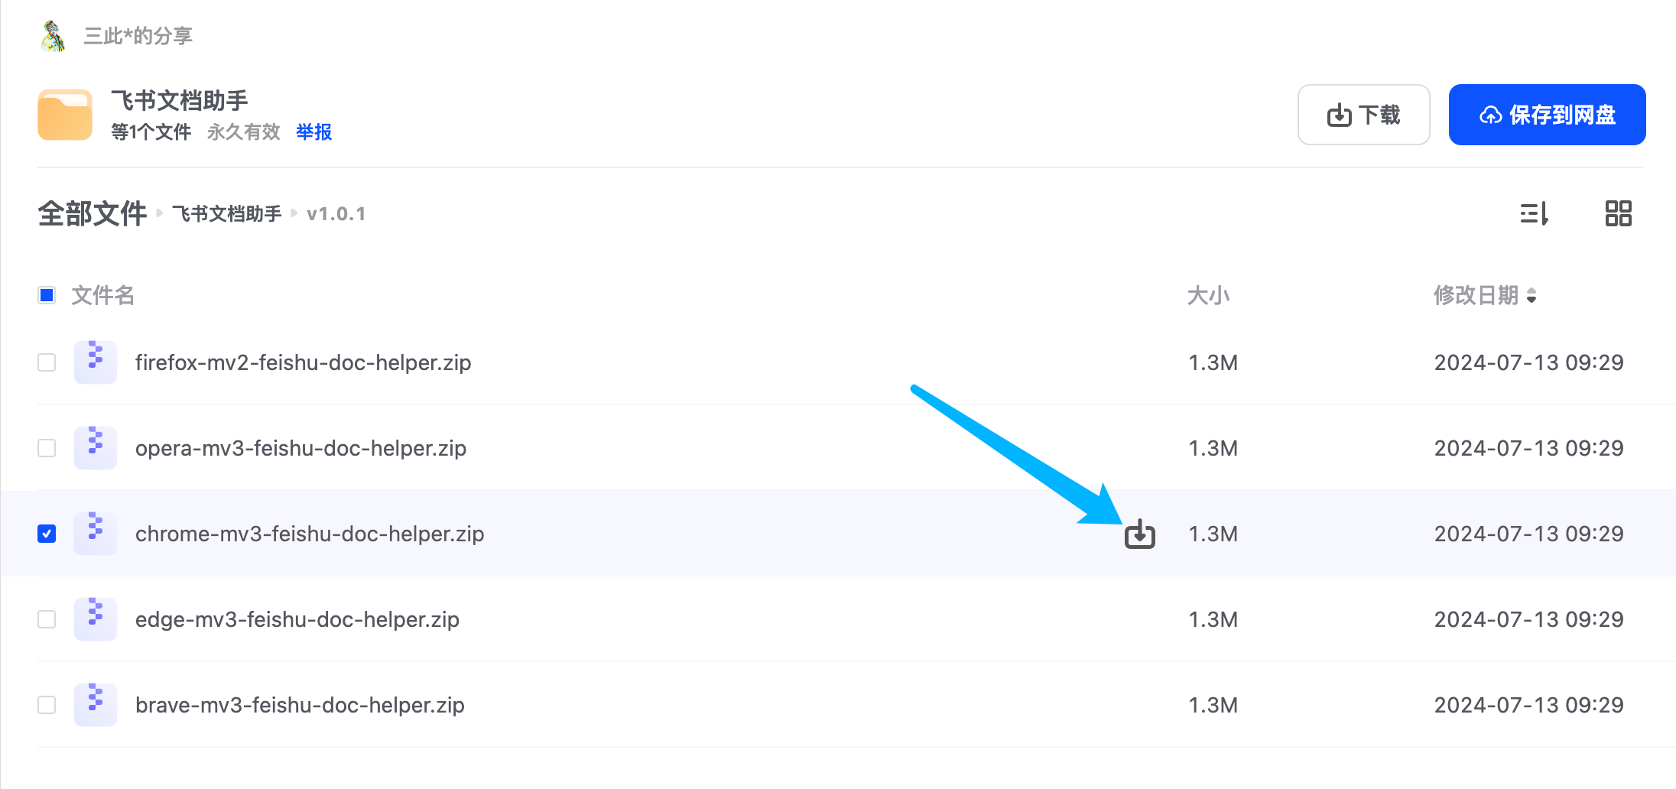Sort by 修改日期 column arrow

point(1531,296)
